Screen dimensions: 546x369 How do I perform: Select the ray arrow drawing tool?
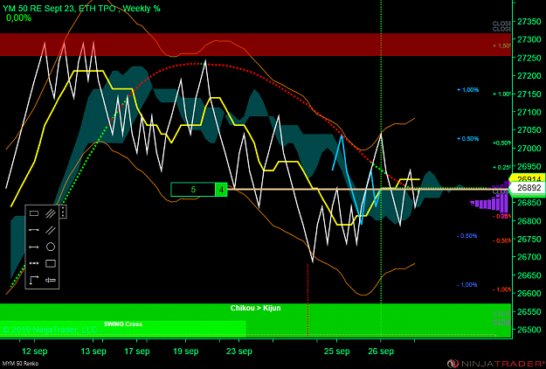click(34, 247)
